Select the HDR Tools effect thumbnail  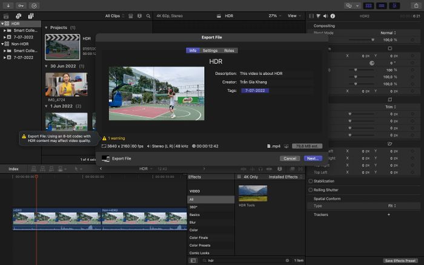253,194
